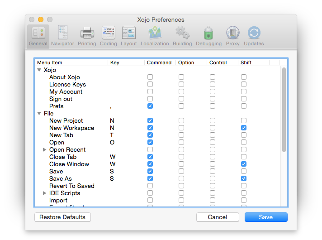Expand the IDE Scripts submenu row

(44, 193)
